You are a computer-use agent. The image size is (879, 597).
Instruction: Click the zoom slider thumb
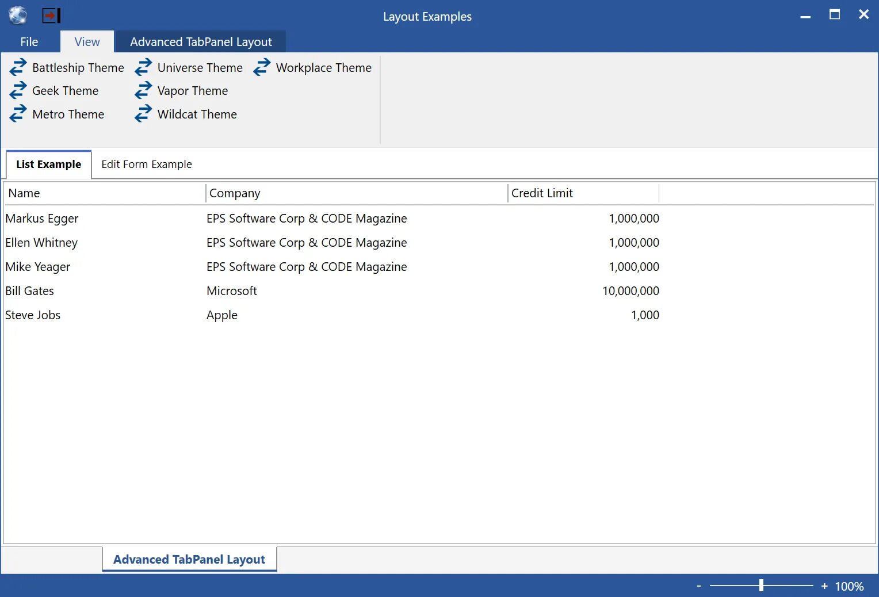[761, 585]
